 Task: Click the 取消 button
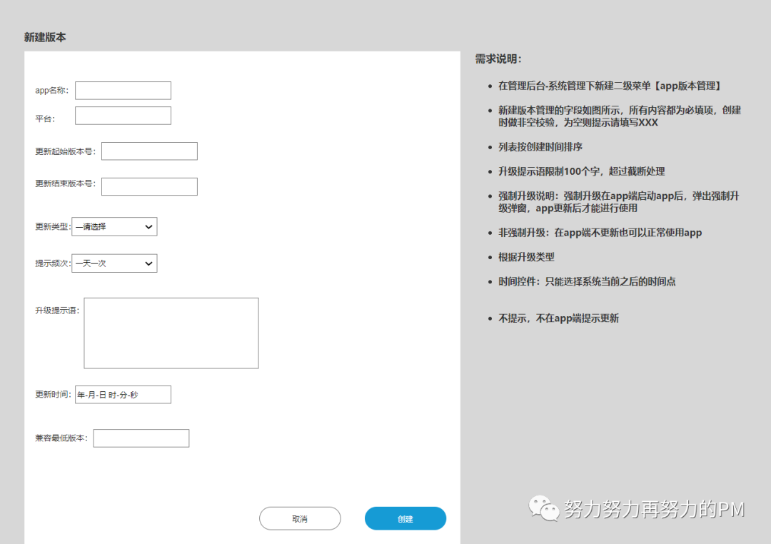pos(300,518)
